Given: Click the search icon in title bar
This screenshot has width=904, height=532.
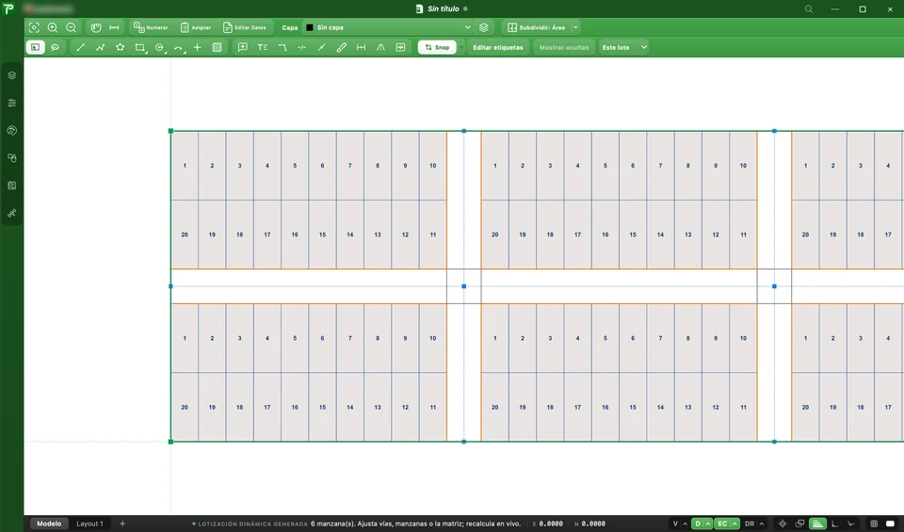Looking at the screenshot, I should [809, 9].
